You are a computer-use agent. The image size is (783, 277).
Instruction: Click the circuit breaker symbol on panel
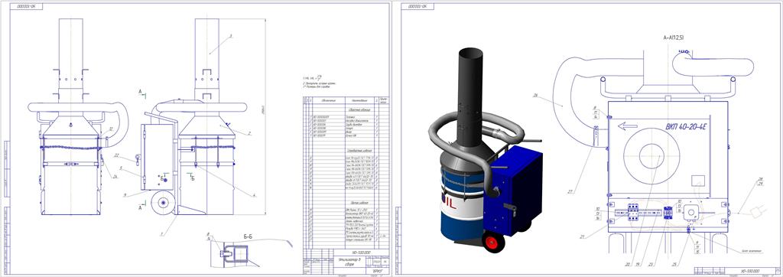[632, 212]
